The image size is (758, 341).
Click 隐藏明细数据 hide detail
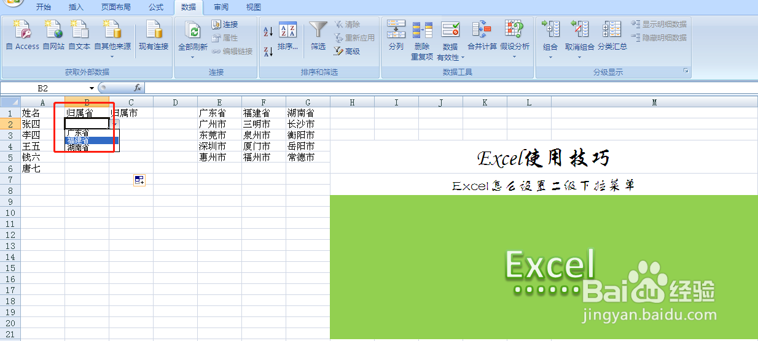coord(659,38)
